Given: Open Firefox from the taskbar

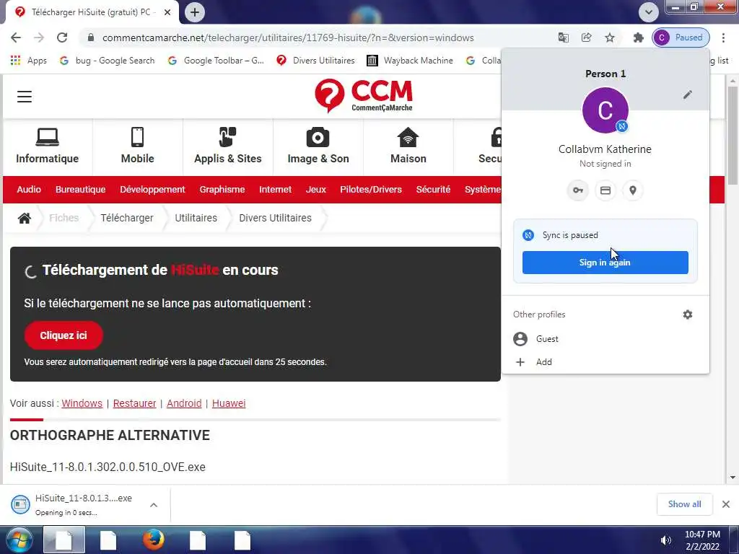Looking at the screenshot, I should [x=153, y=540].
